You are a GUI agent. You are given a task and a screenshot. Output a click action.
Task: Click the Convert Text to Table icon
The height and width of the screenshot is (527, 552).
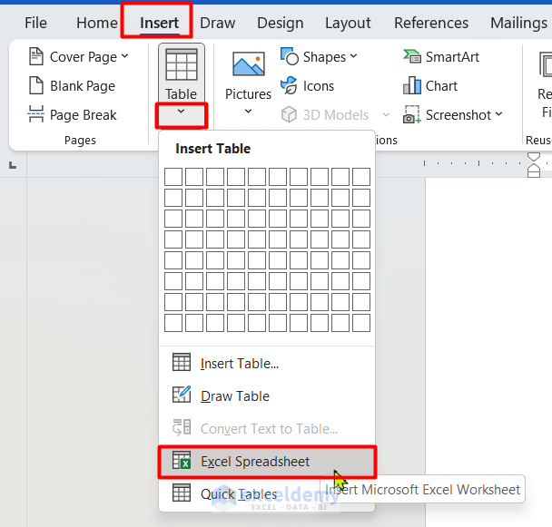(x=182, y=427)
